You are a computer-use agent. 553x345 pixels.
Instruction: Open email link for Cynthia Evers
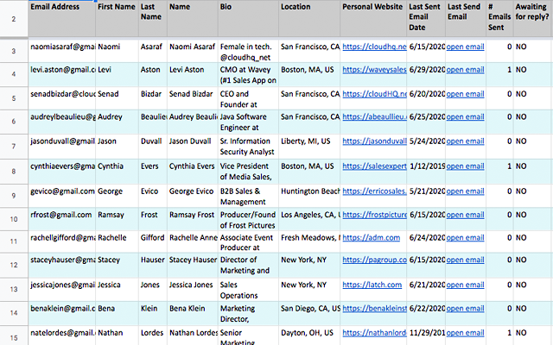pos(465,166)
